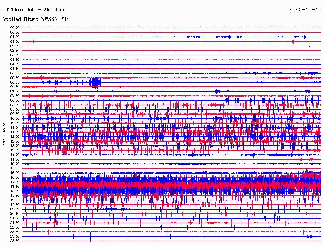Select the 13:00 time label
324x247 pixels.
[15, 146]
